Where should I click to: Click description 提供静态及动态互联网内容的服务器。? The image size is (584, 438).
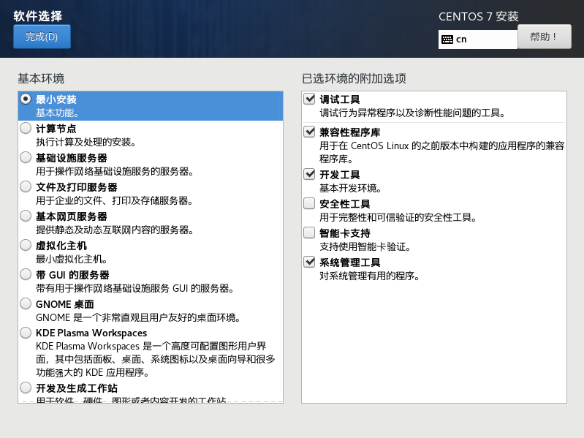point(115,230)
